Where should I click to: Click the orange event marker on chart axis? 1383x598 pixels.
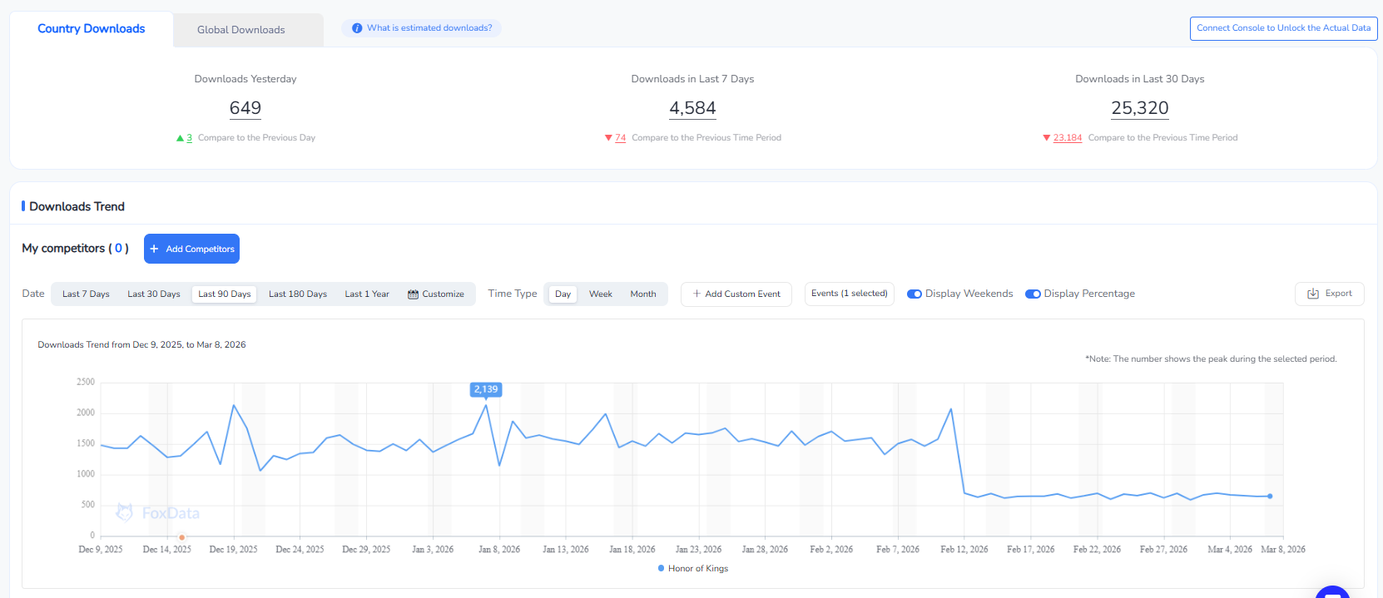pyautogui.click(x=181, y=537)
